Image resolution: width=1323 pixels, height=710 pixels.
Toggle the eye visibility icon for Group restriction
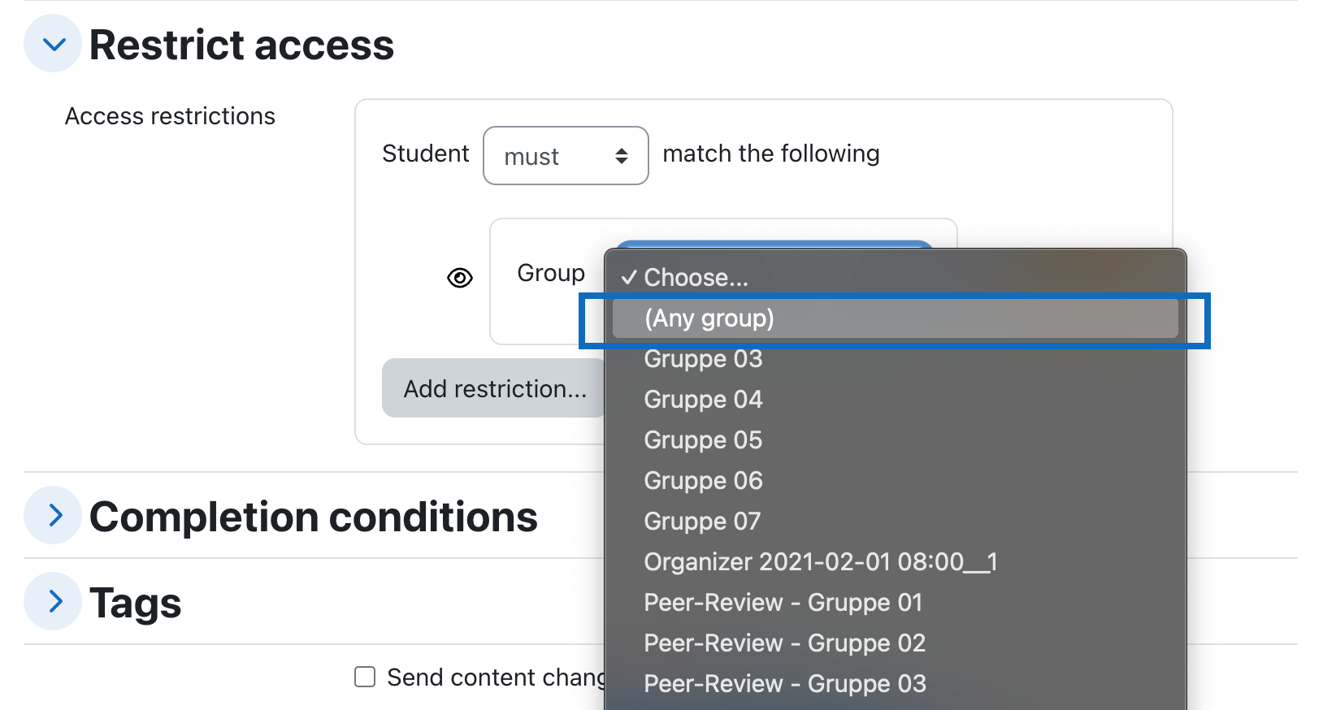point(460,278)
